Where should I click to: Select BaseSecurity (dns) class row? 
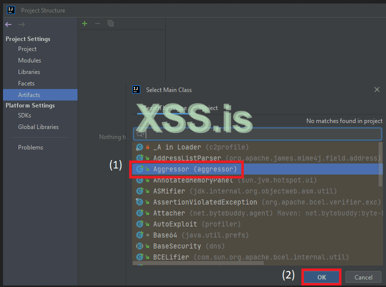click(258, 246)
